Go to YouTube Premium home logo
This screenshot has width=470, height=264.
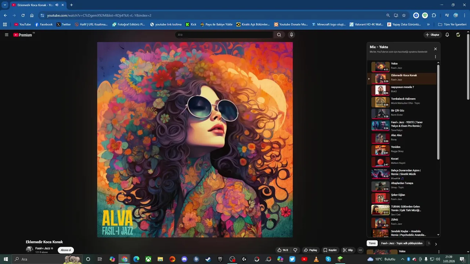[23, 35]
